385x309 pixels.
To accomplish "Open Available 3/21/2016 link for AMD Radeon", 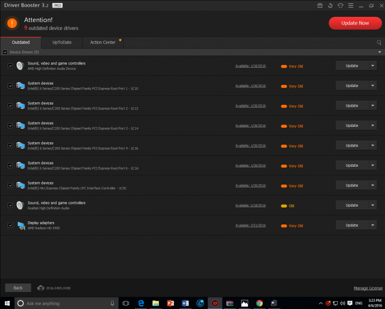I will point(250,225).
